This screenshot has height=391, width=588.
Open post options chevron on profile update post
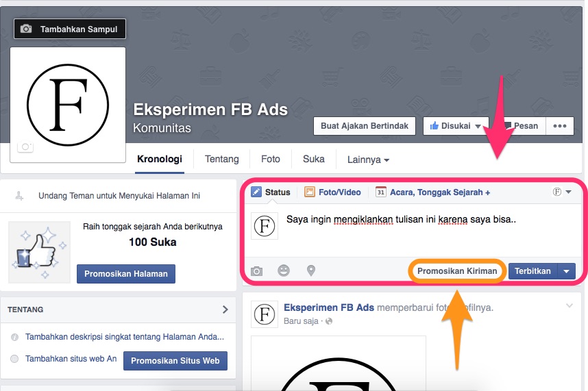(x=569, y=305)
